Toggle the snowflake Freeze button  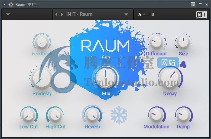pyautogui.click(x=119, y=115)
